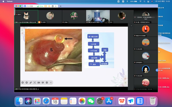Select the pen annotation tool
The image size is (172, 107).
31,82
